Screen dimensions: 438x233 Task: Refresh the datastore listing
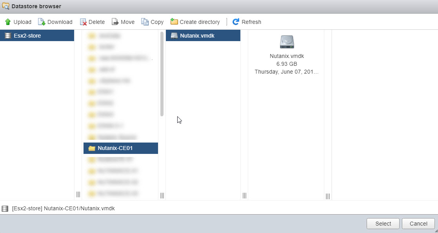coord(247,22)
